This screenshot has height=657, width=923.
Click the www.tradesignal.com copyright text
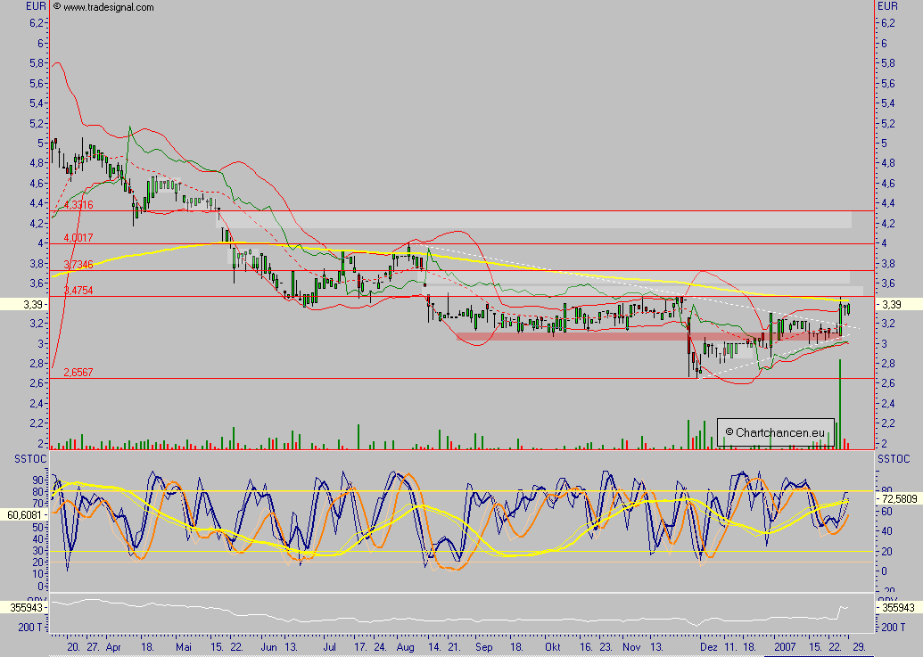pyautogui.click(x=103, y=7)
